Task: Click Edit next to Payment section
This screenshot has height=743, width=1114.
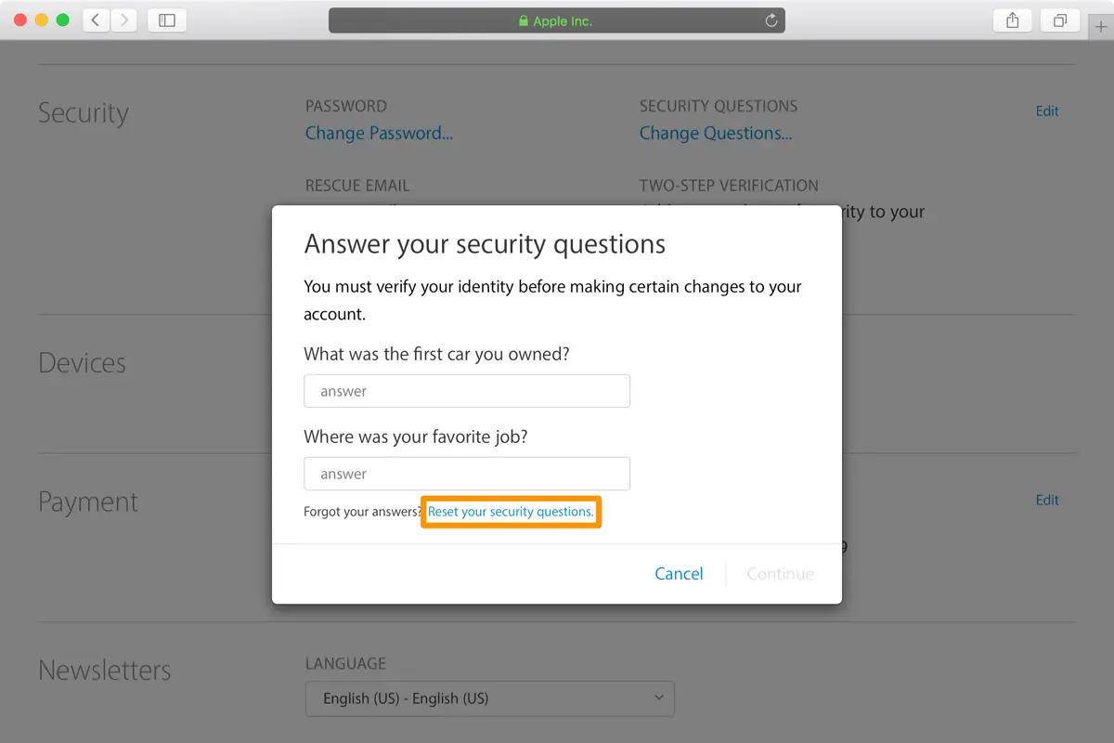Action: click(x=1047, y=500)
